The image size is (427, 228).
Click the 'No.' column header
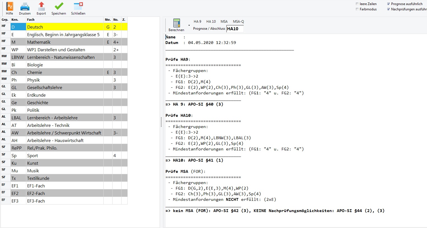[117, 20]
